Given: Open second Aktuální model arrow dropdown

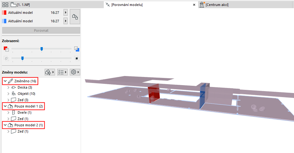Looking at the screenshot, I should point(65,21).
